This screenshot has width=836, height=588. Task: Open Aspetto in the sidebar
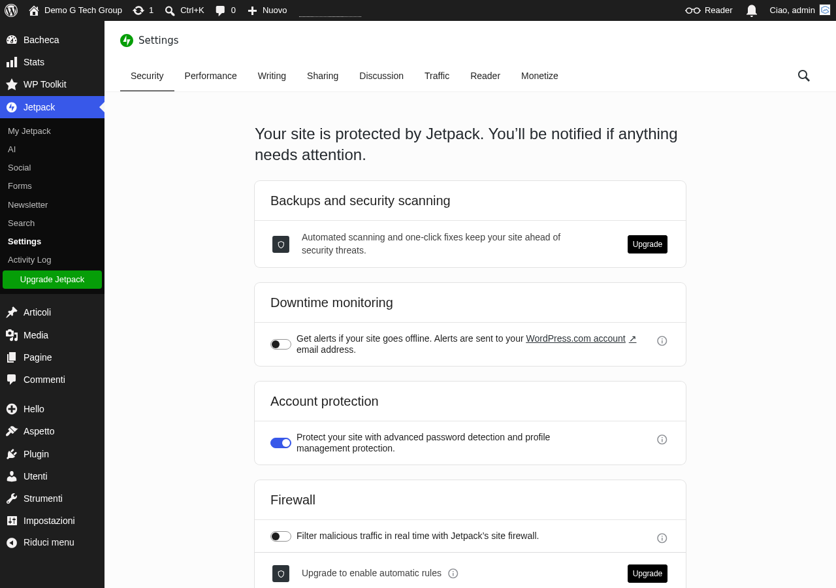[x=52, y=431]
